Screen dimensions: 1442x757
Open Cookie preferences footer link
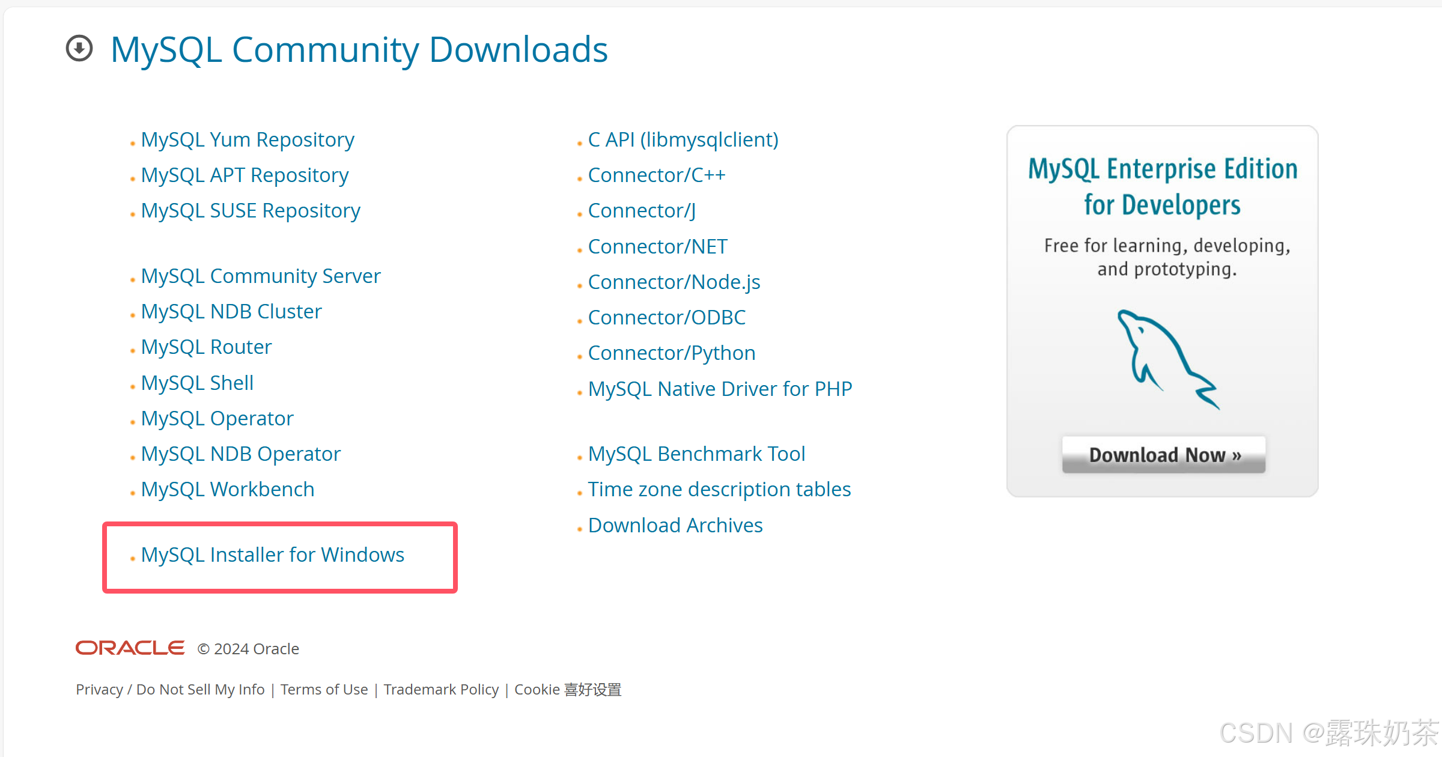pyautogui.click(x=568, y=690)
